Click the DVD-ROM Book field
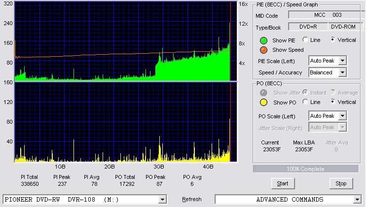366x207 pixels. click(345, 27)
